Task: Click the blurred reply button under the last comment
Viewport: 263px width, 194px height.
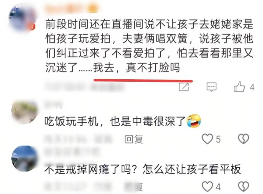Action: click(134, 187)
